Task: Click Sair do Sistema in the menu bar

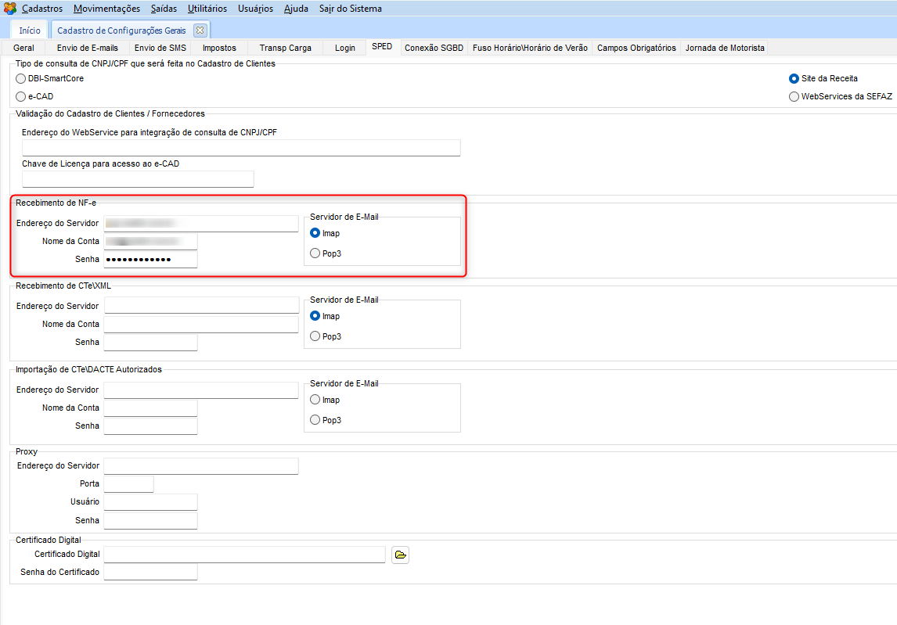Action: coord(351,9)
